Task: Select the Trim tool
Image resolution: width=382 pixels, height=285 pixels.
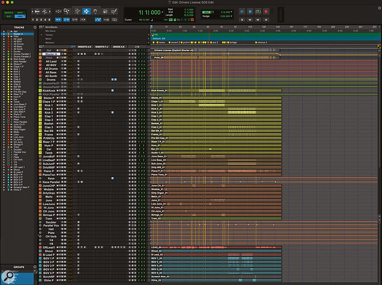Action: point(78,11)
